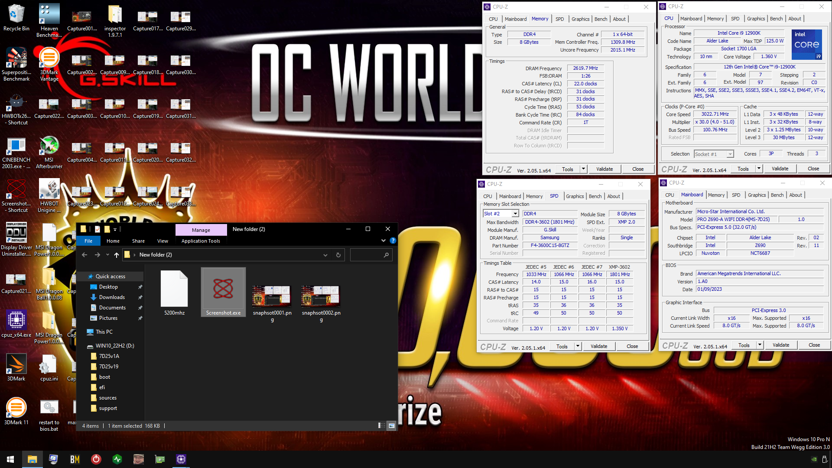Open recent locations dropdown arrow
This screenshot has height=468, width=832.
click(x=107, y=255)
